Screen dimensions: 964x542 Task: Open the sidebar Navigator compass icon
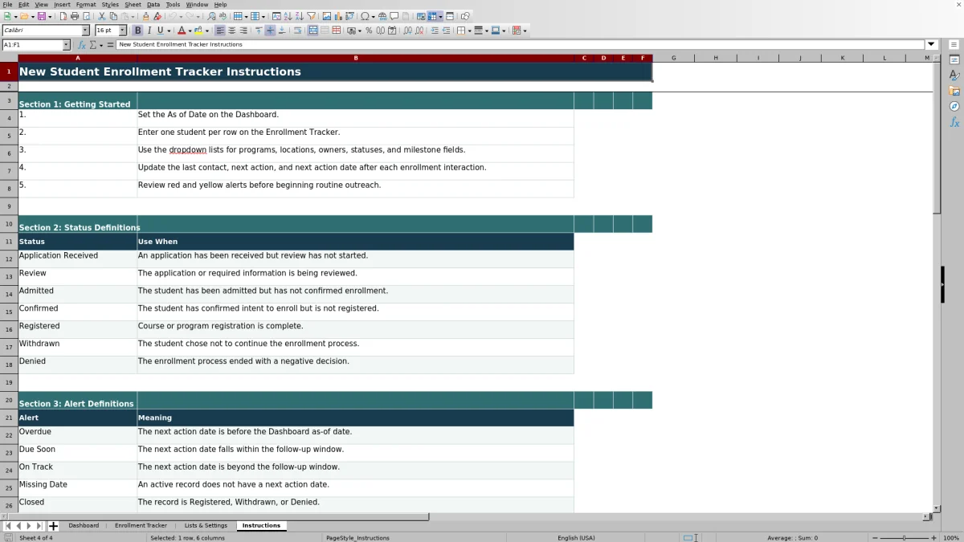click(x=954, y=106)
